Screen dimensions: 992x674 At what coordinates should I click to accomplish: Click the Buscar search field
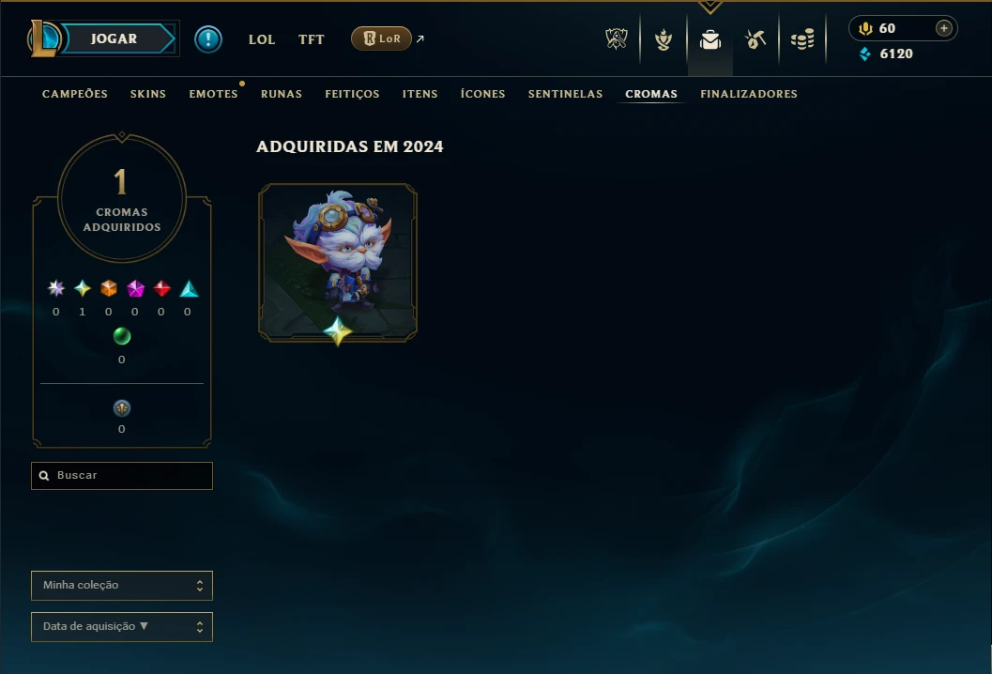pos(121,475)
